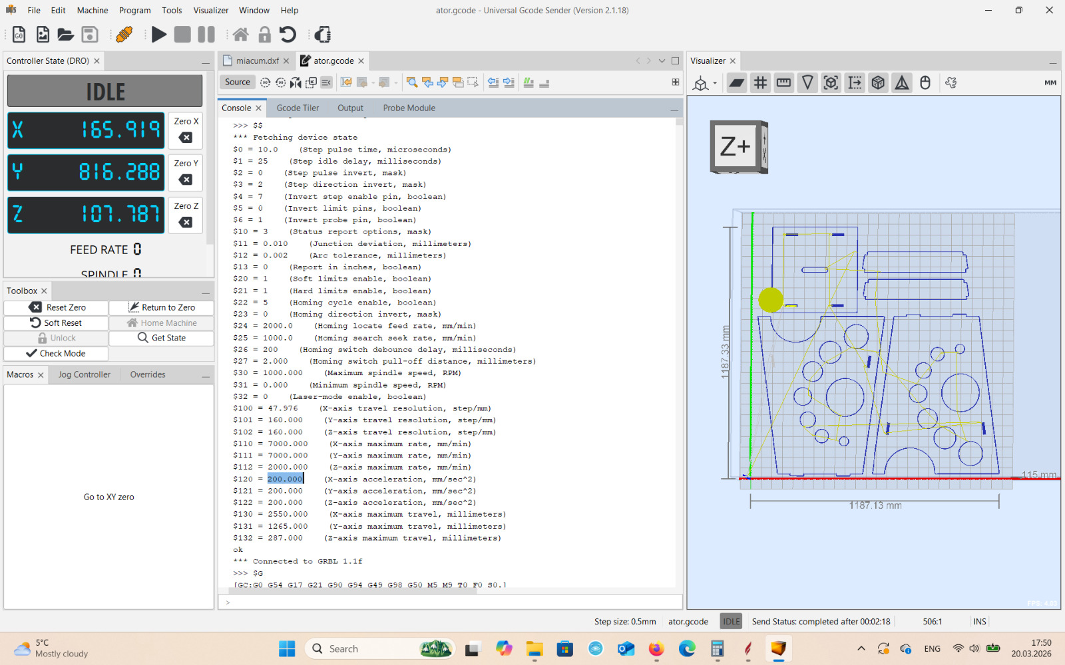The image size is (1065, 665).
Task: Open the File menu
Action: [34, 10]
